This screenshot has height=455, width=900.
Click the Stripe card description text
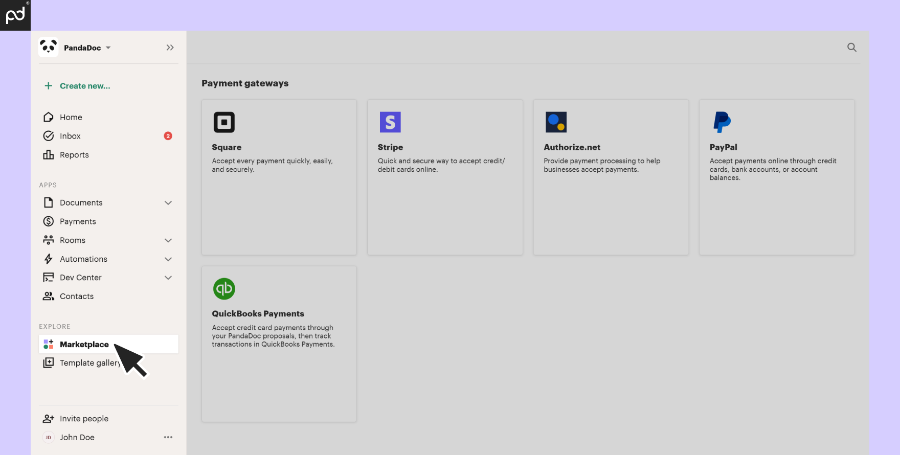point(441,165)
